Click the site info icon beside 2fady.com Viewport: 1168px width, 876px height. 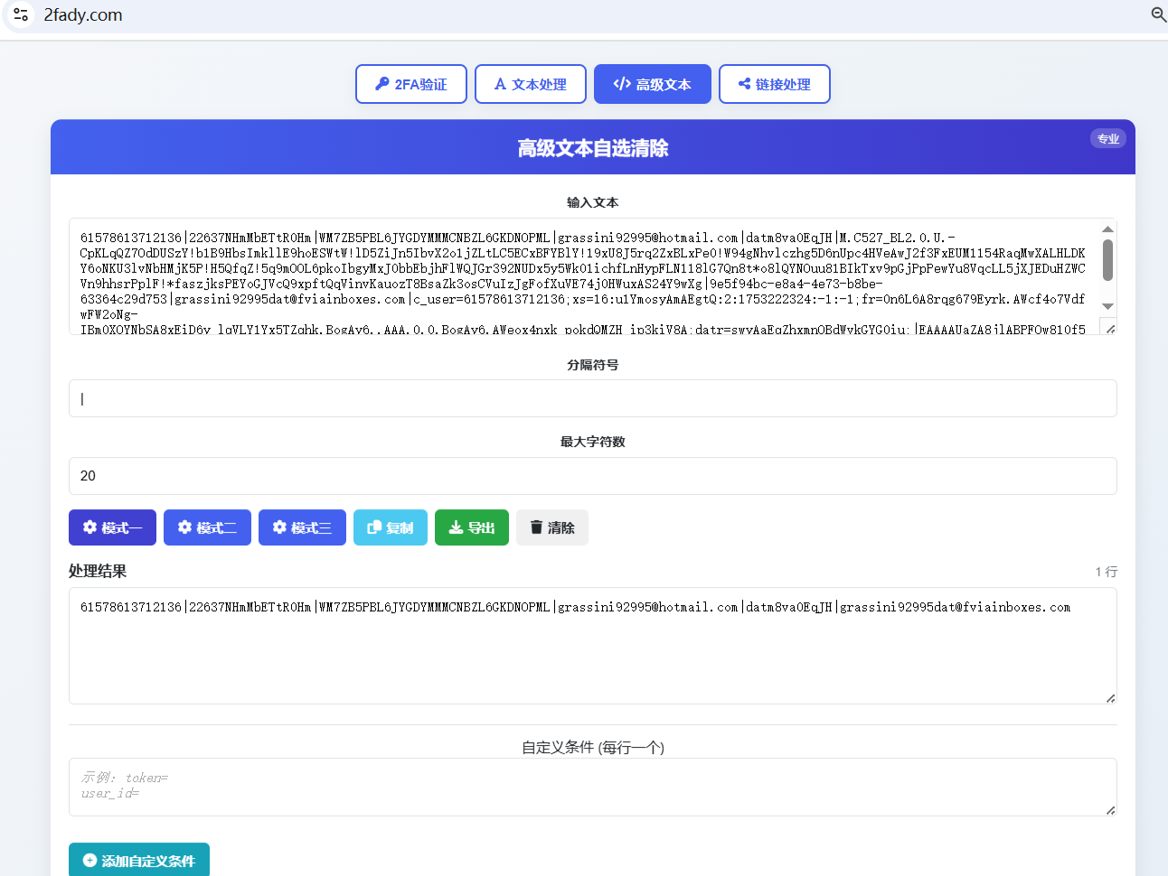click(x=21, y=14)
